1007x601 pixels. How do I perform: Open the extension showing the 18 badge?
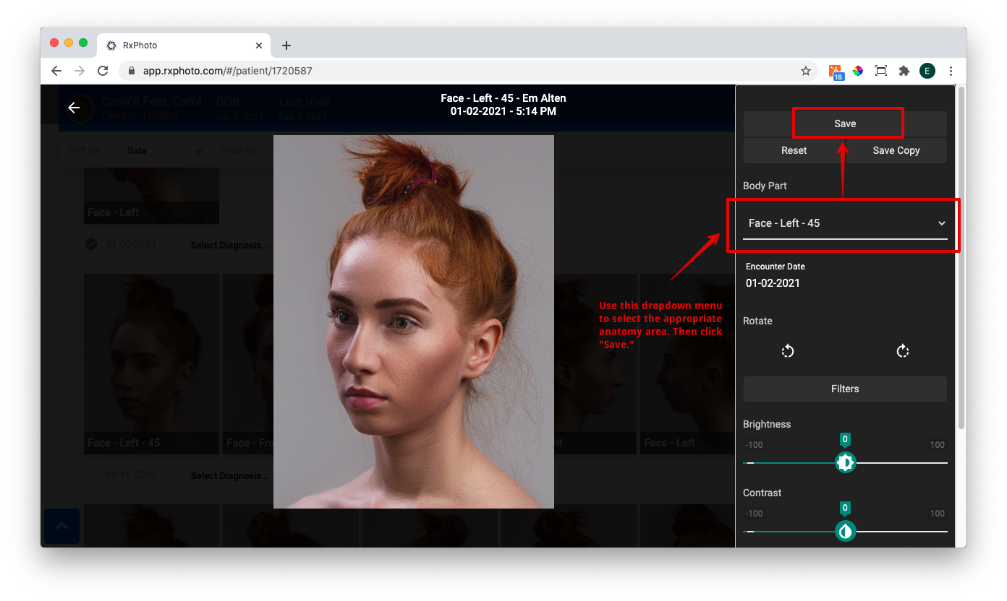point(836,72)
